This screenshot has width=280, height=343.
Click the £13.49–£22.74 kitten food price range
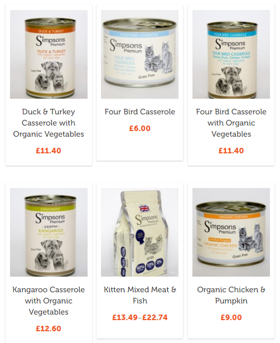[140, 317]
